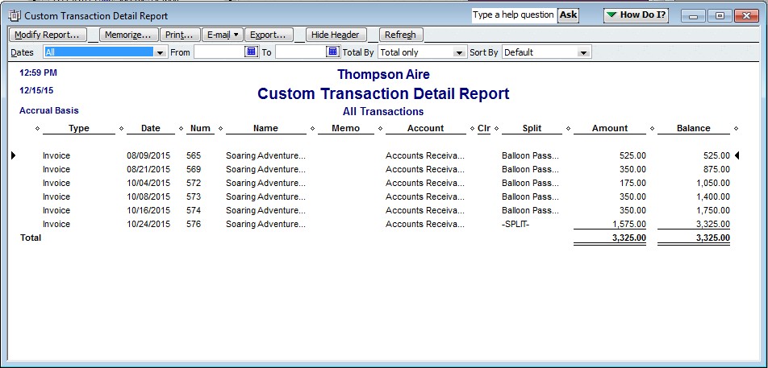The width and height of the screenshot is (768, 368).
Task: Click the From date input field
Action: [x=219, y=52]
